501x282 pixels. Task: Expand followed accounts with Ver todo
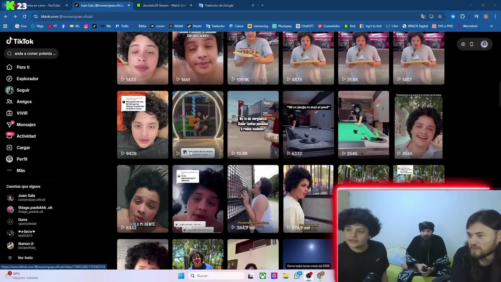coord(20,258)
